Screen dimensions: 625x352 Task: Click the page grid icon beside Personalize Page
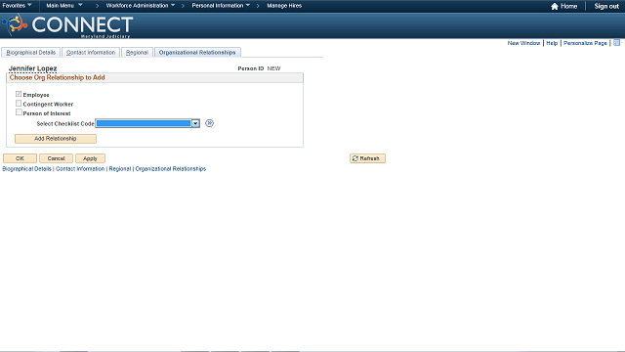(616, 43)
